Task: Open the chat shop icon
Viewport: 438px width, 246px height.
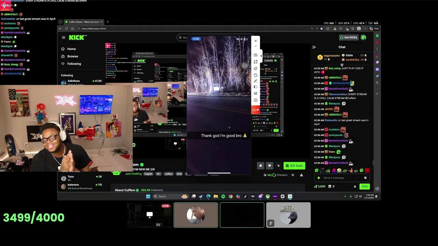Action: pos(330,187)
